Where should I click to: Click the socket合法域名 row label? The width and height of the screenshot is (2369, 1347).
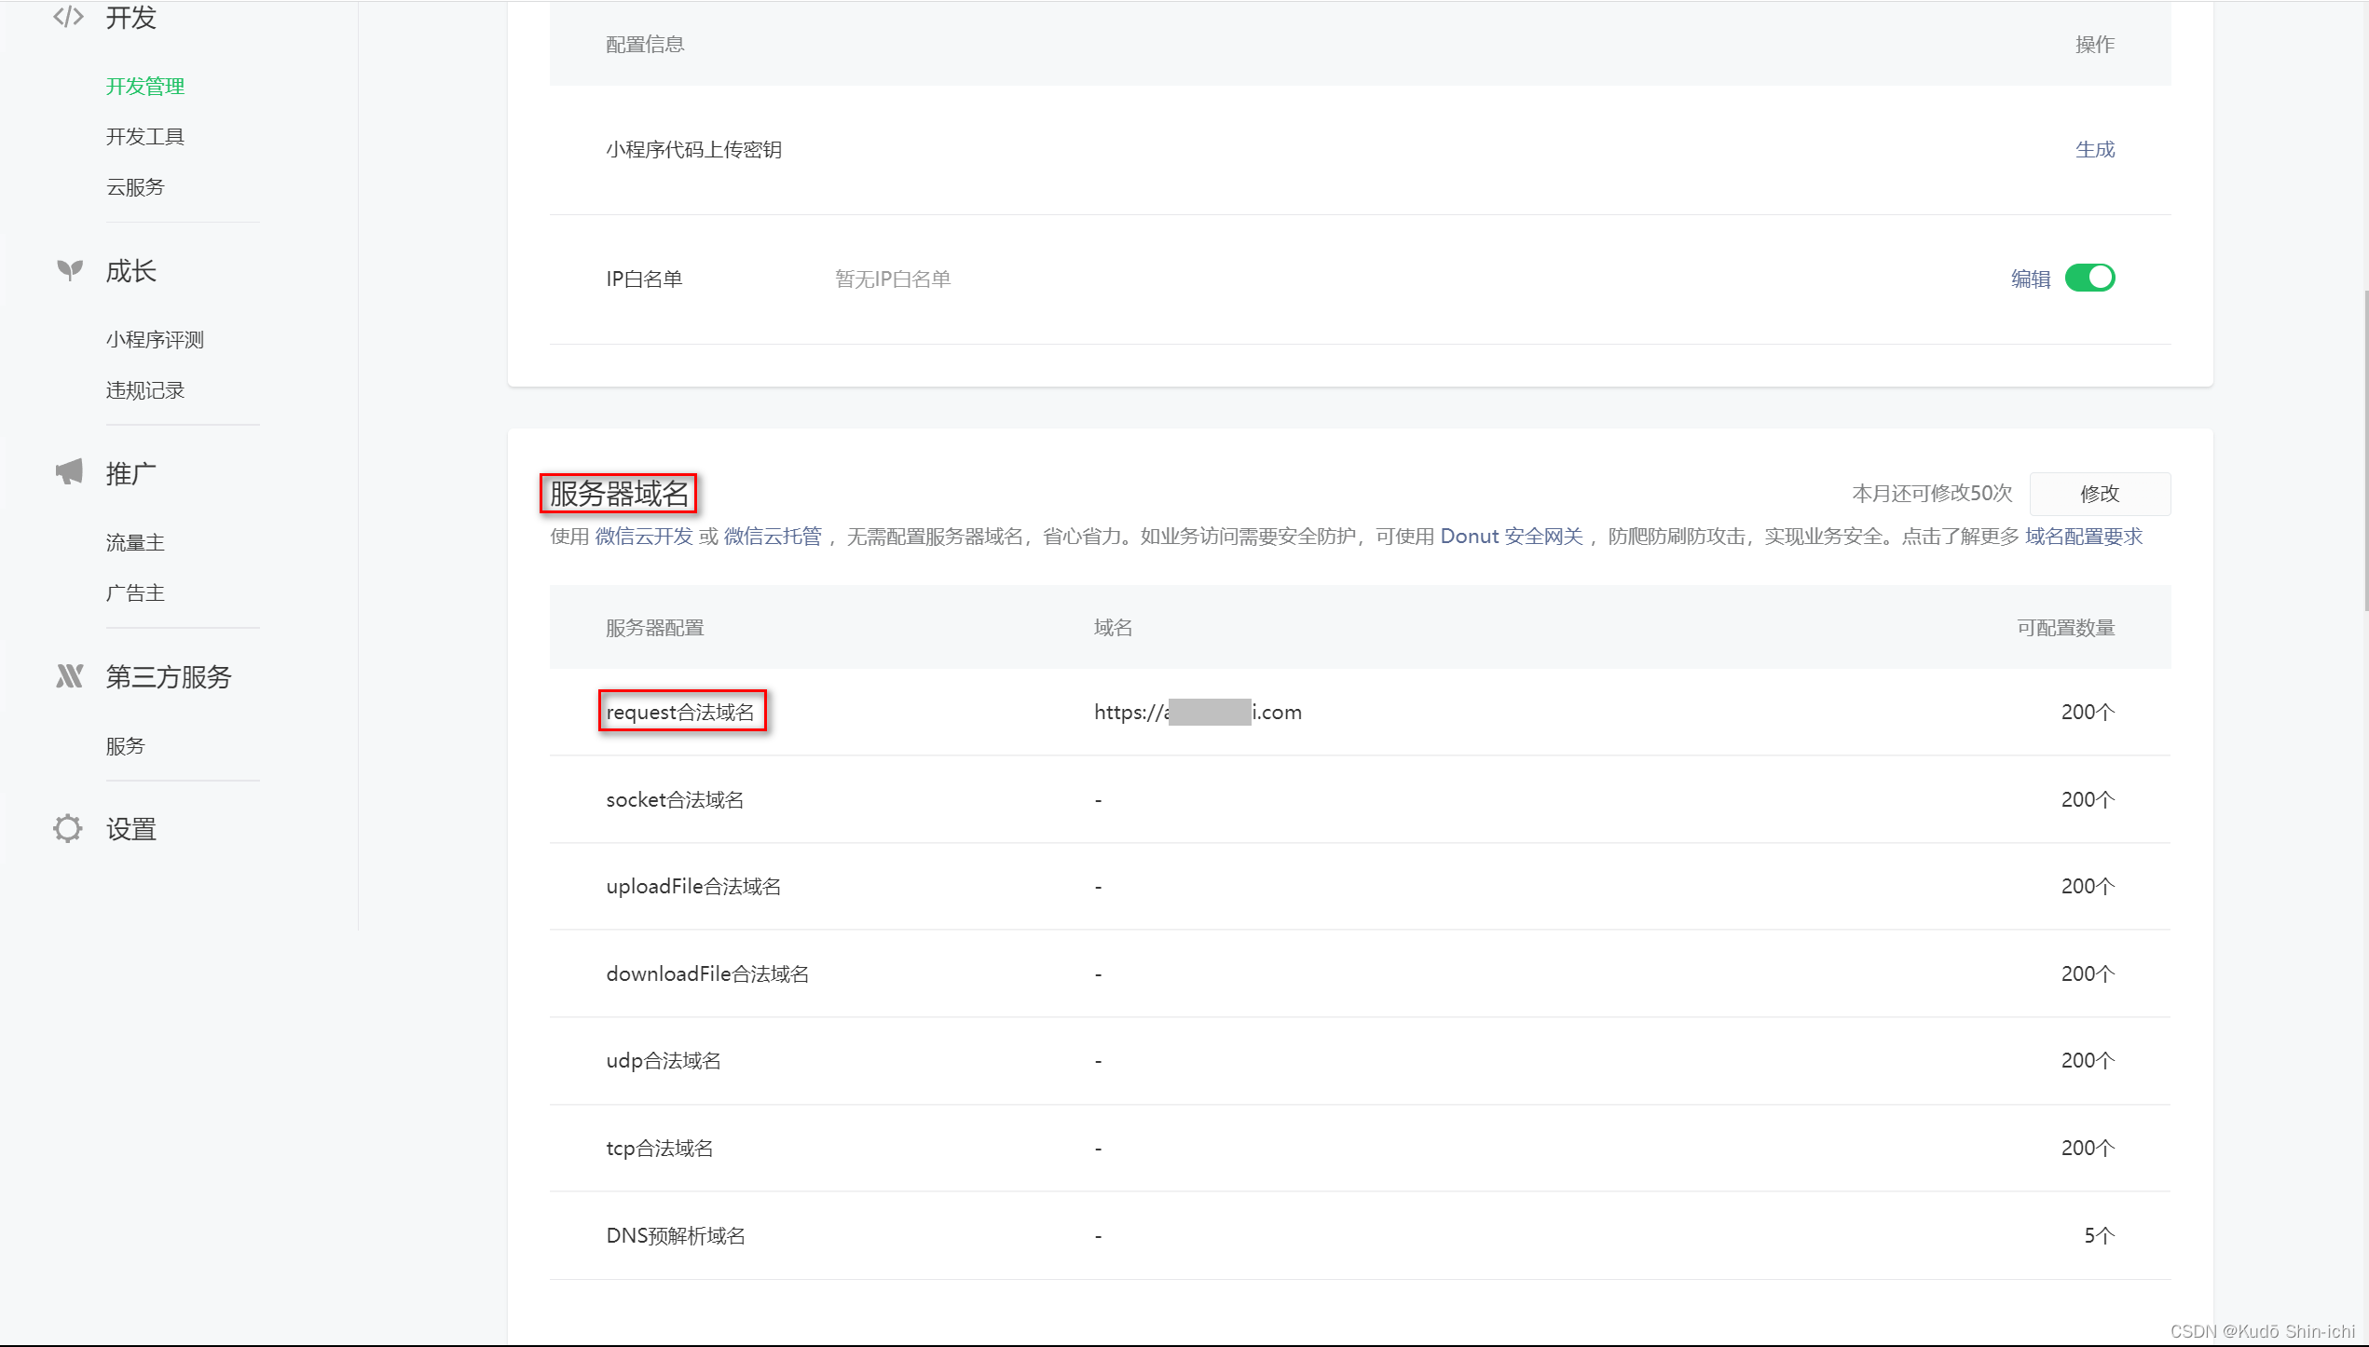pos(675,800)
